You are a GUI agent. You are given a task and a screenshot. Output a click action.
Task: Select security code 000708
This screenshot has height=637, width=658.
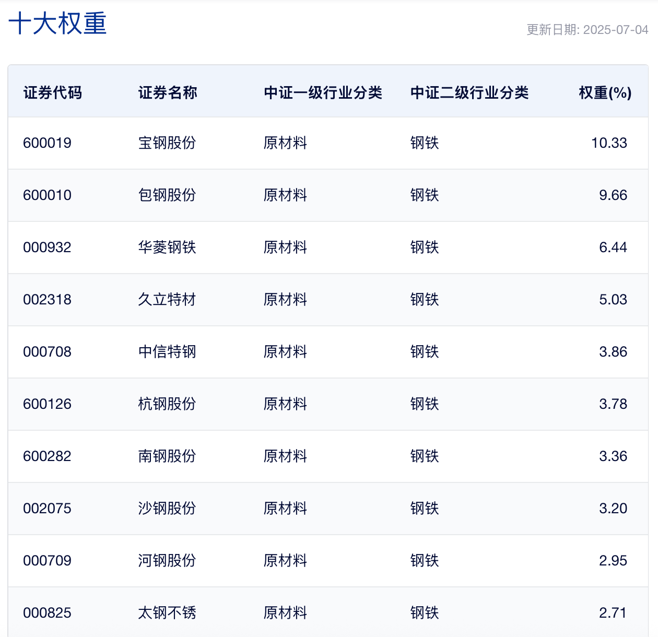pos(48,352)
